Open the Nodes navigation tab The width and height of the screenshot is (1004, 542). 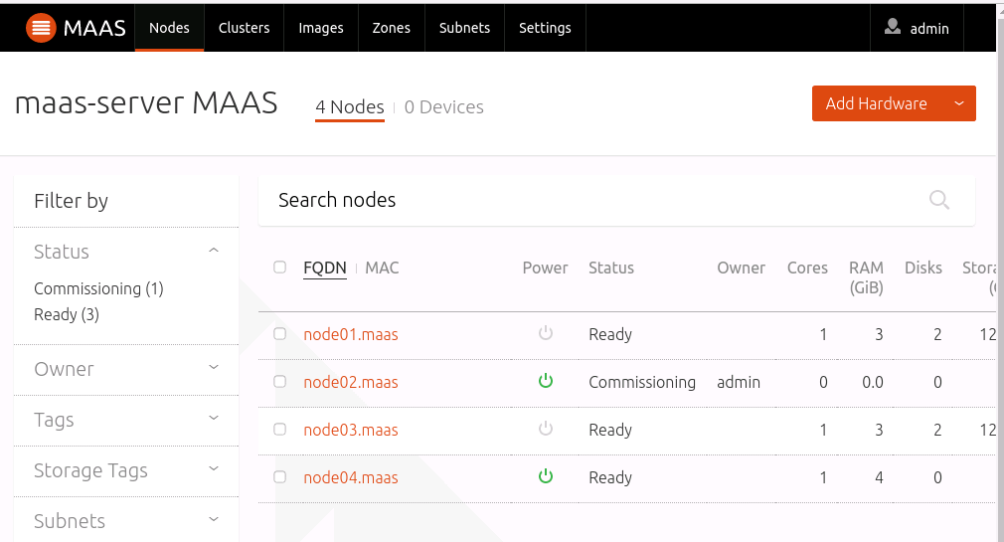(169, 28)
